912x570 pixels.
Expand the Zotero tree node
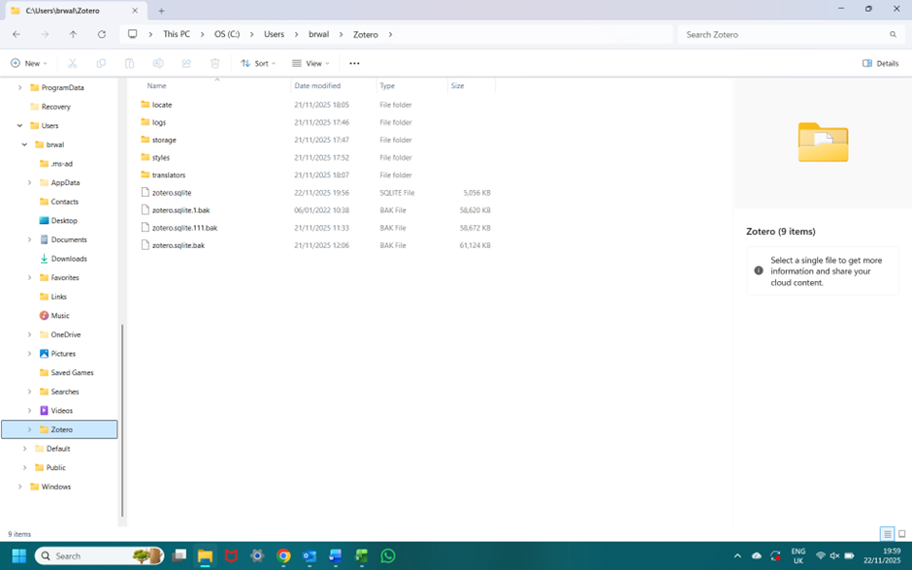(30, 429)
